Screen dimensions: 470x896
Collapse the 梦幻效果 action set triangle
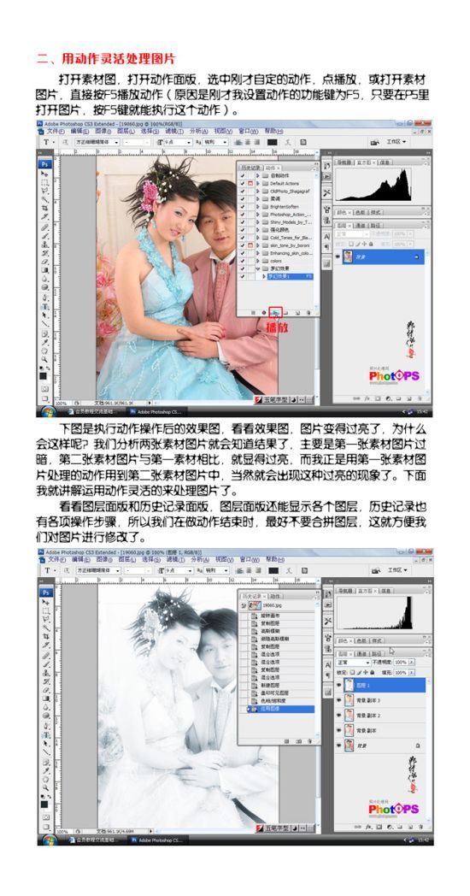click(258, 268)
